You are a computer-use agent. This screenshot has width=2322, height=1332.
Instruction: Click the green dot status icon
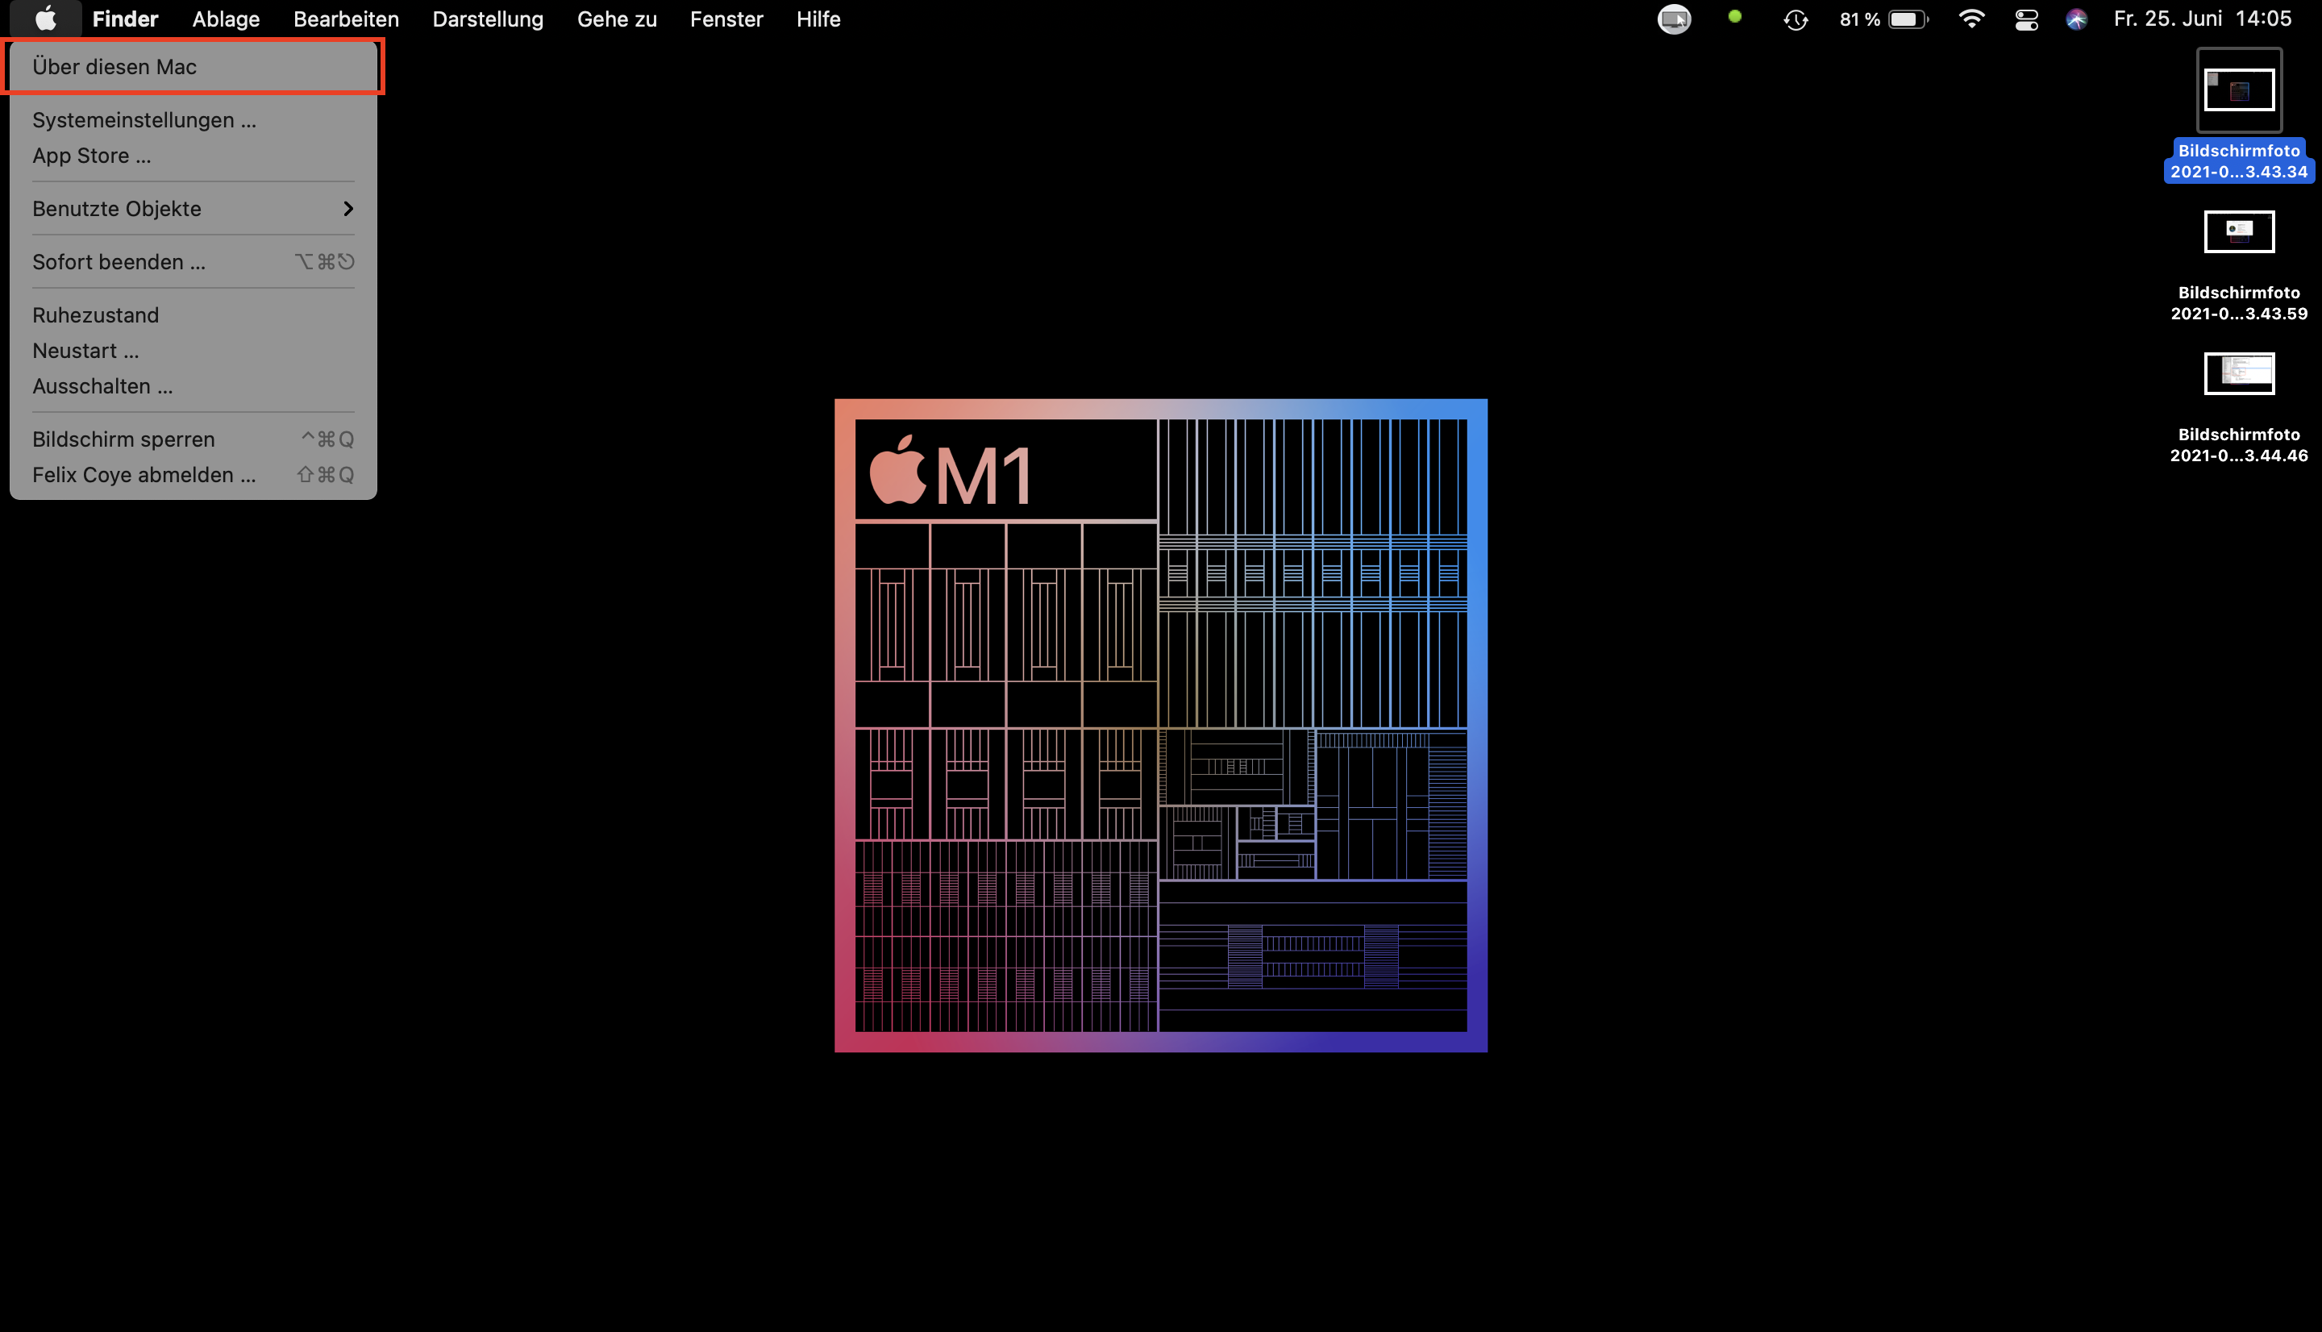tap(1734, 16)
